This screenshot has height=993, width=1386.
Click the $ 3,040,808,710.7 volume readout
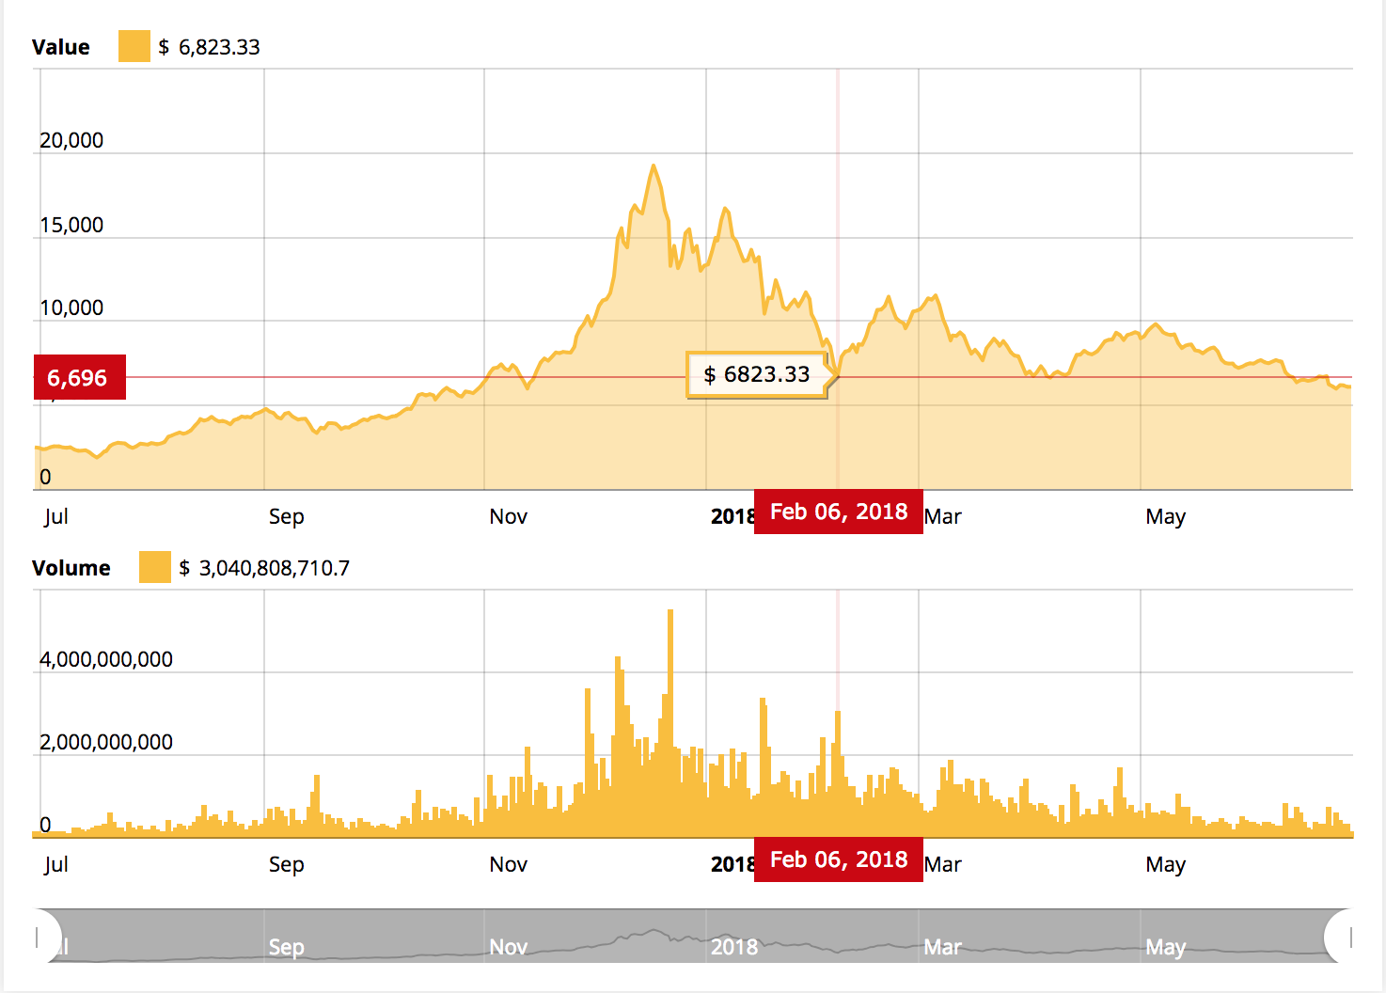pos(263,567)
